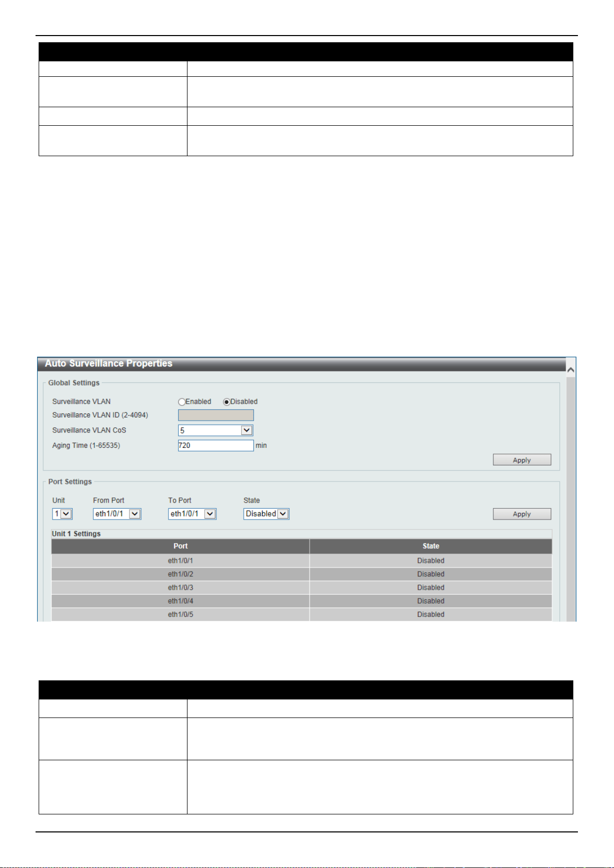
Task: Click the Disabled state of eth1/0/3
Action: [x=431, y=588]
